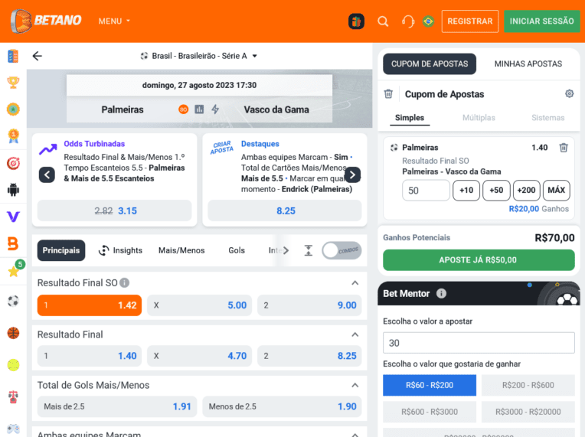Screen dimensions: 585x437
Task: Open the betting slip sidebar icon
Action: tap(13, 56)
